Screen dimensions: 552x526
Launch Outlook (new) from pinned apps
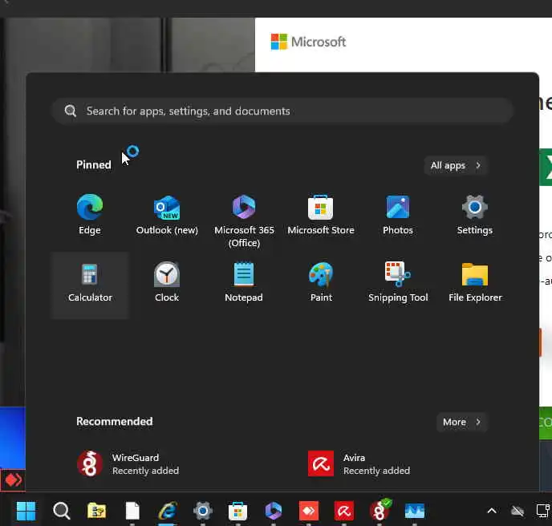(x=167, y=215)
